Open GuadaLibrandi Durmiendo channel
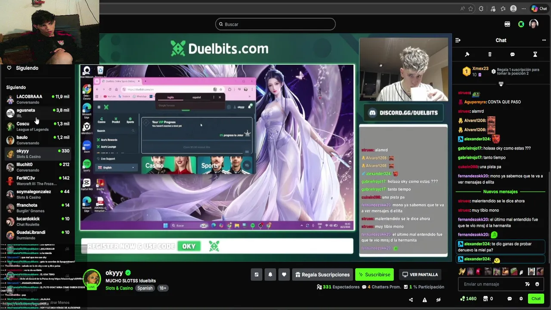Screen dimensions: 551x310 pyautogui.click(x=38, y=235)
